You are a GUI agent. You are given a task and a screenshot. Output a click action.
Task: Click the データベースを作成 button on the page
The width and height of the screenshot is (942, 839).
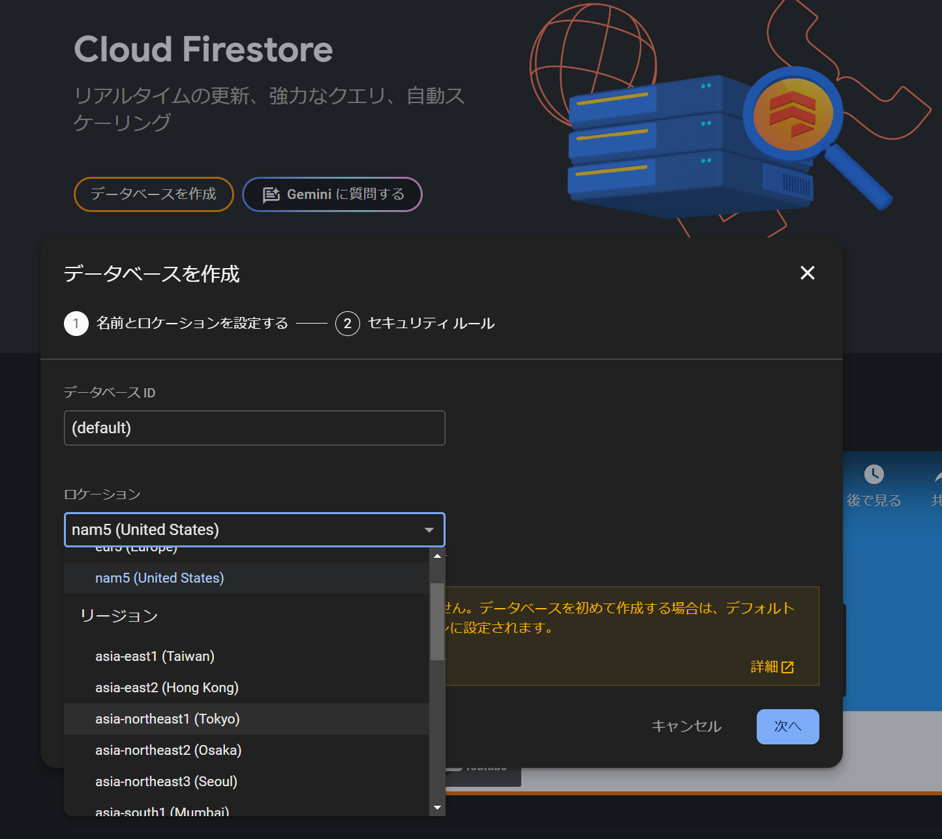click(154, 194)
